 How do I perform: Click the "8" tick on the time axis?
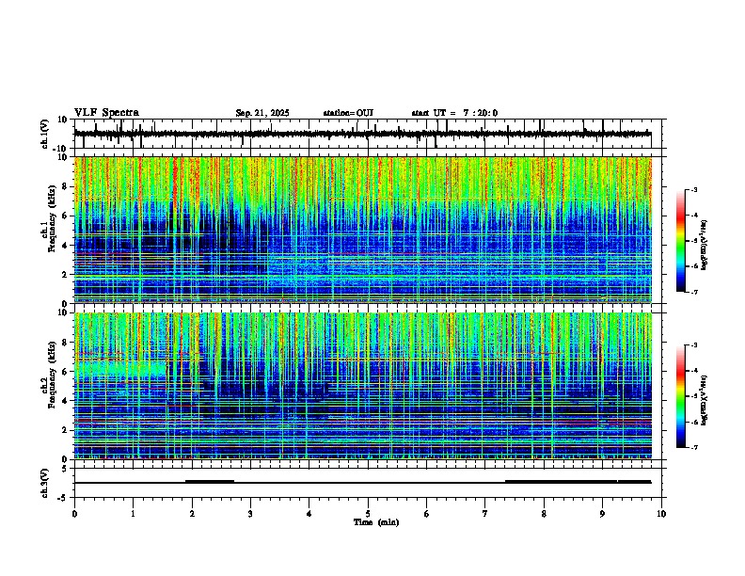(x=544, y=514)
